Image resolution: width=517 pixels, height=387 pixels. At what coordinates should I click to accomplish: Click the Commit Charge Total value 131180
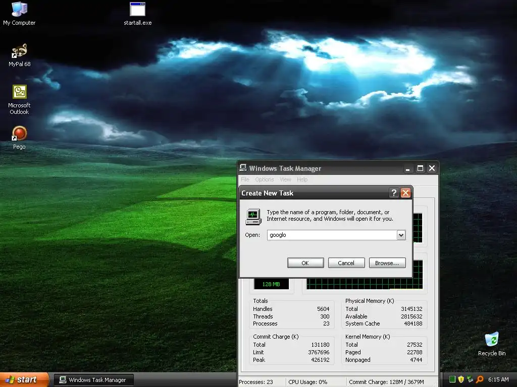click(320, 345)
